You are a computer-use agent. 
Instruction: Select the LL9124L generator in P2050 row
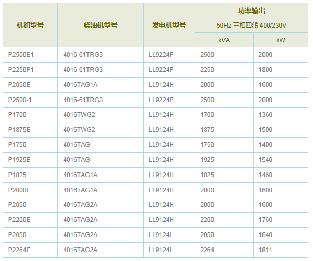(160, 235)
